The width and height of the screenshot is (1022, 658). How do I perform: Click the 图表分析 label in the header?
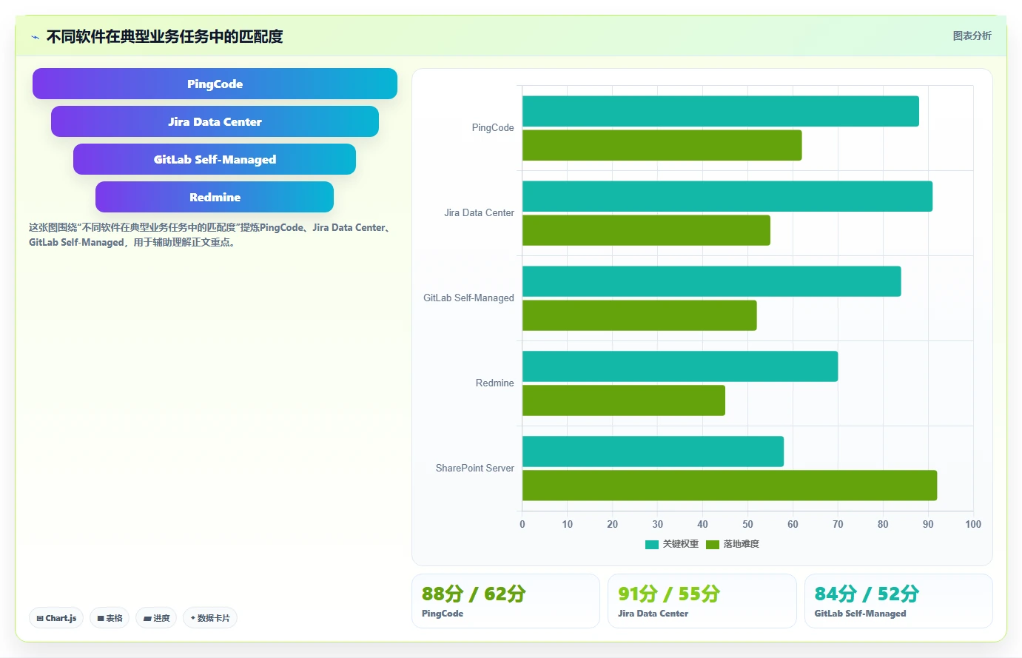tap(972, 36)
